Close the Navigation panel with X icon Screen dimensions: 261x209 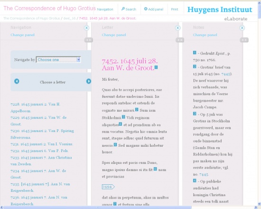pos(86,28)
